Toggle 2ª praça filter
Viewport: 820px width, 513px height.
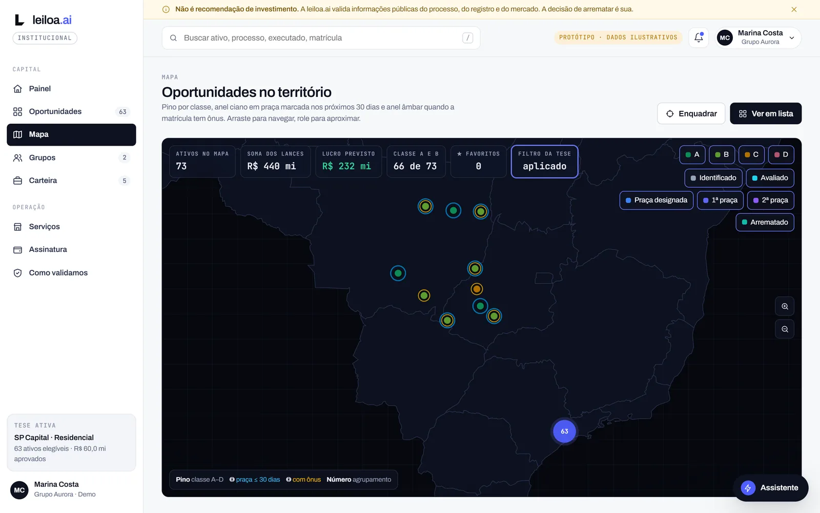point(770,200)
